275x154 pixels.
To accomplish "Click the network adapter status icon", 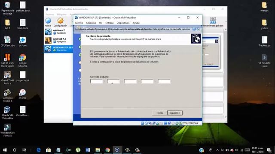I will coord(154,123).
